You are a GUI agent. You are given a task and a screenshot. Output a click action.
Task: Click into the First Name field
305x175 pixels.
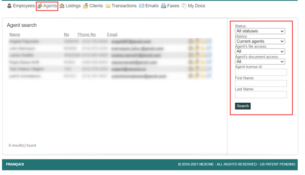[261, 84]
